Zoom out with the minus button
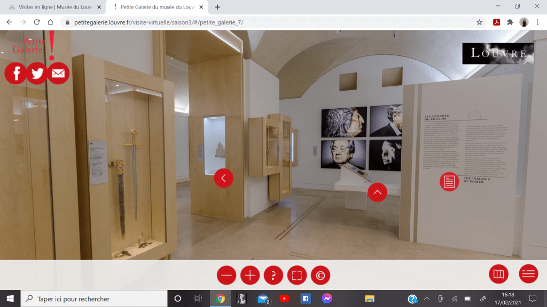547x307 pixels. point(226,276)
